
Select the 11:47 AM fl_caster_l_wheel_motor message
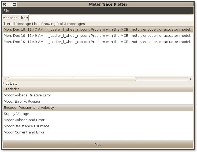98,29
